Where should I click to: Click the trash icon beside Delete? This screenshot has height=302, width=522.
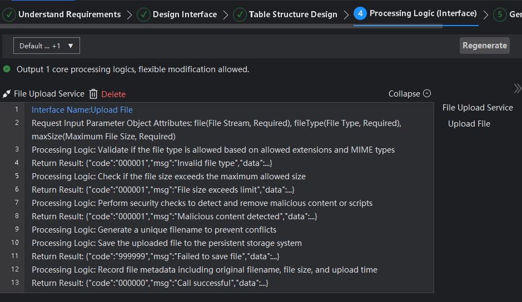pyautogui.click(x=93, y=94)
